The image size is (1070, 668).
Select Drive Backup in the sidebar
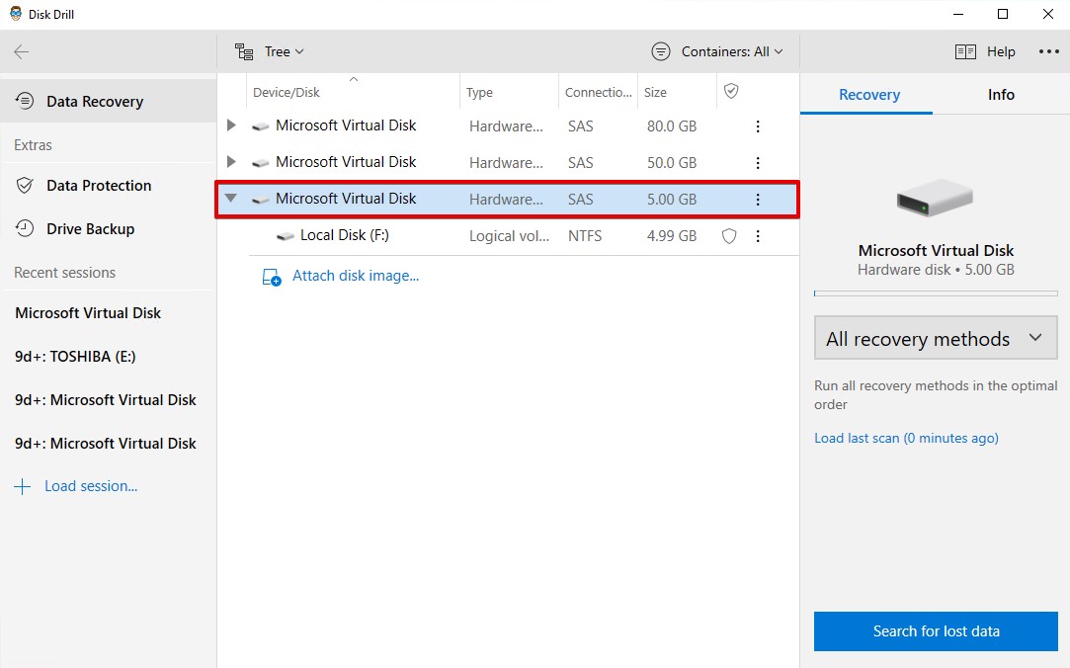click(x=109, y=228)
